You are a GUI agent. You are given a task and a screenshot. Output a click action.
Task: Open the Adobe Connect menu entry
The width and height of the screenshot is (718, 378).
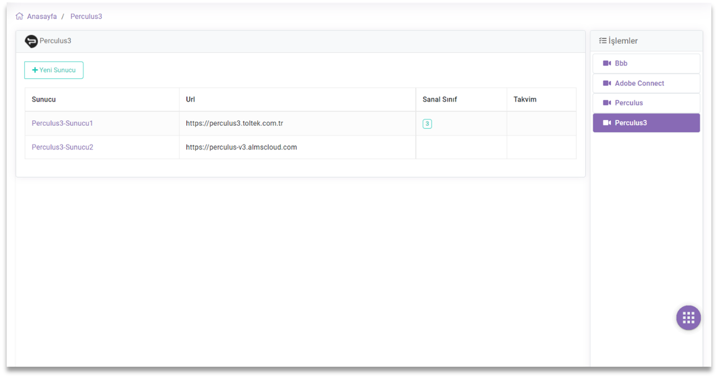point(639,83)
